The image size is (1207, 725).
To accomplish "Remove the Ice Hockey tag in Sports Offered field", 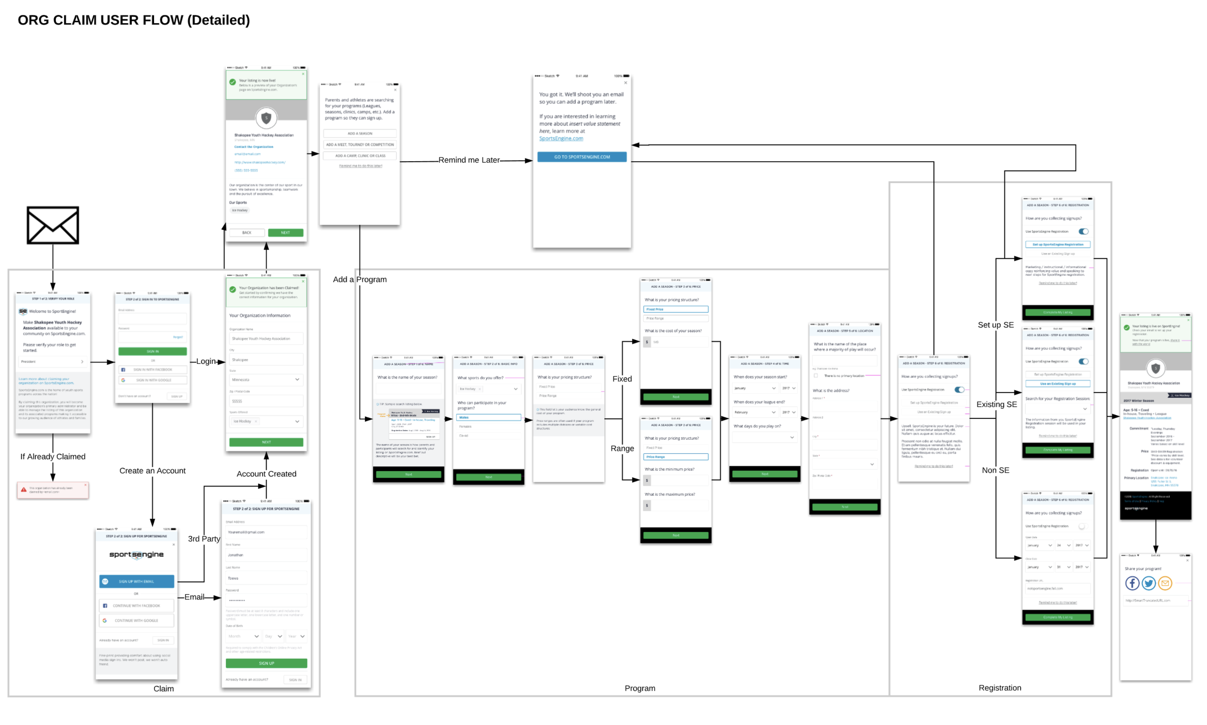I will [x=255, y=421].
